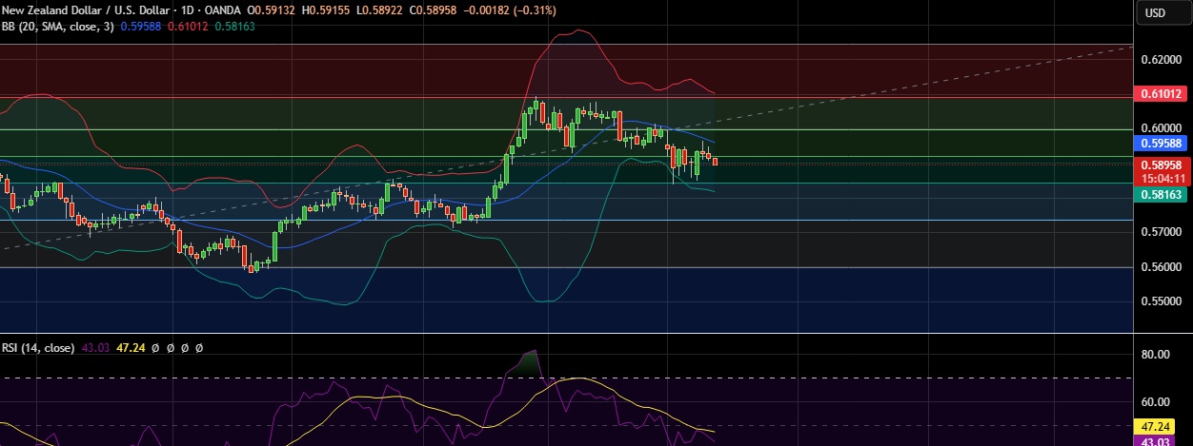Click the red 0.61012 upper band price label
1193x446 pixels.
click(x=1160, y=94)
